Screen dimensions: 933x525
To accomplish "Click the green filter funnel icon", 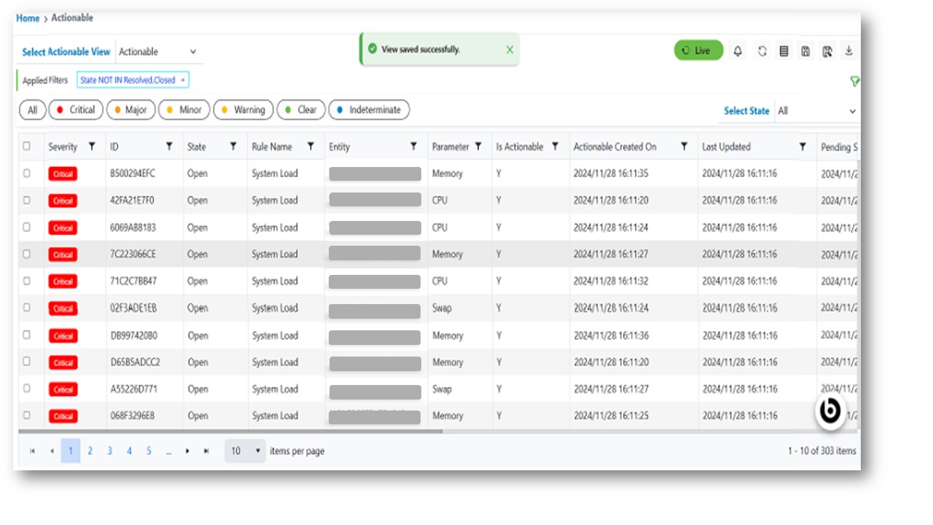I will pyautogui.click(x=854, y=82).
